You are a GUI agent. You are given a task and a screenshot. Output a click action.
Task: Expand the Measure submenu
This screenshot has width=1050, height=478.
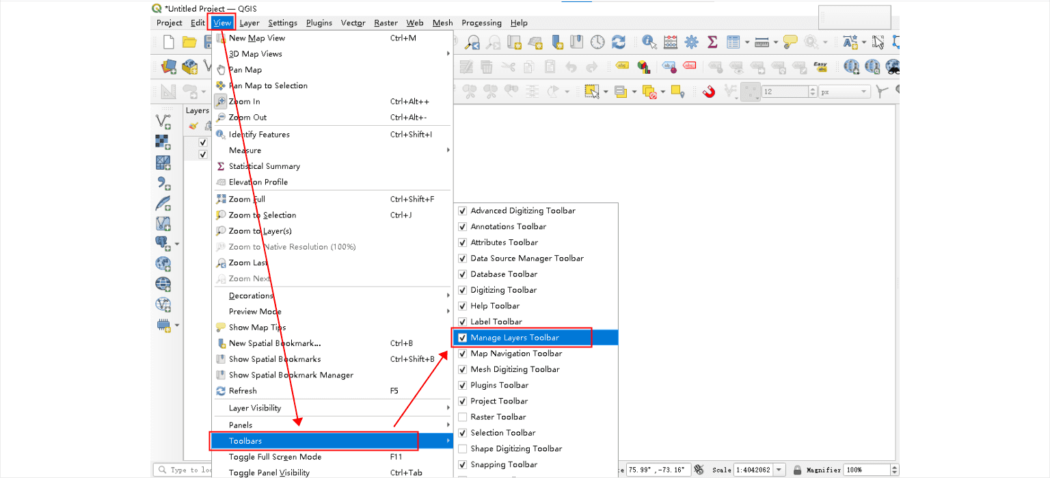tap(332, 150)
